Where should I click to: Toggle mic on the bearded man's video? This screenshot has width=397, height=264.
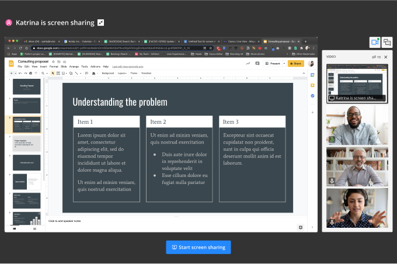tap(332, 140)
